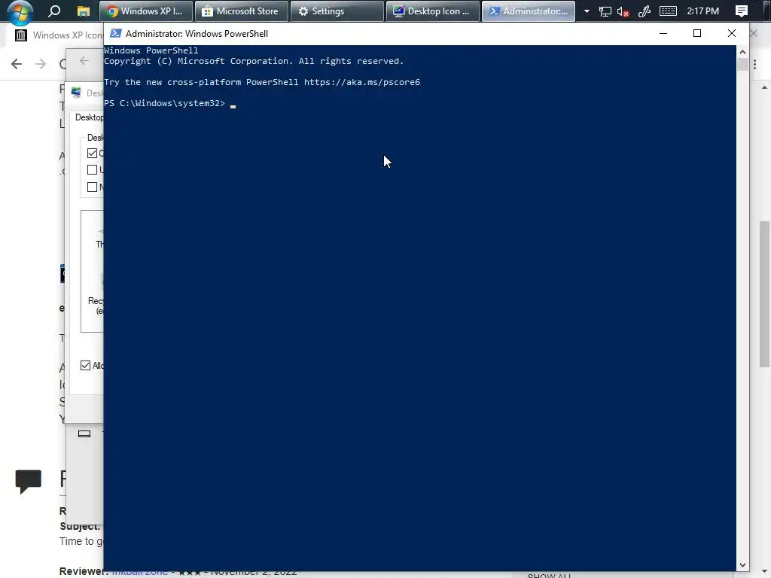Click PowerShell scrollbar down arrow
The height and width of the screenshot is (578, 771).
(x=742, y=565)
